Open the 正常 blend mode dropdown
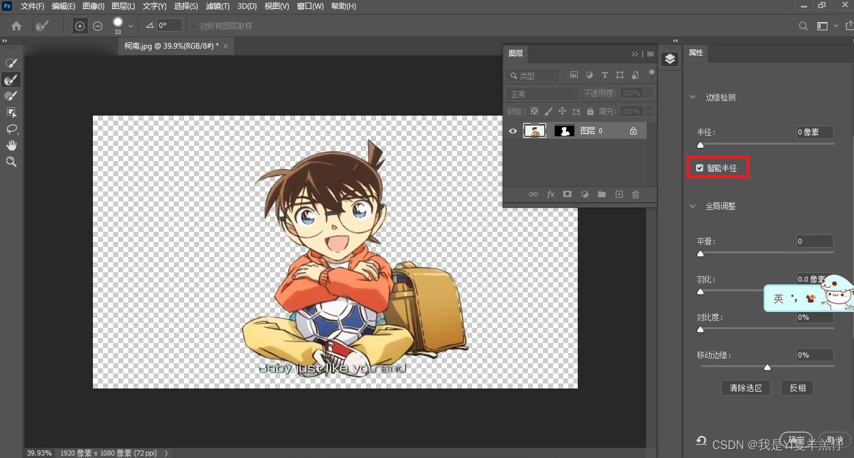This screenshot has height=458, width=854. (542, 93)
